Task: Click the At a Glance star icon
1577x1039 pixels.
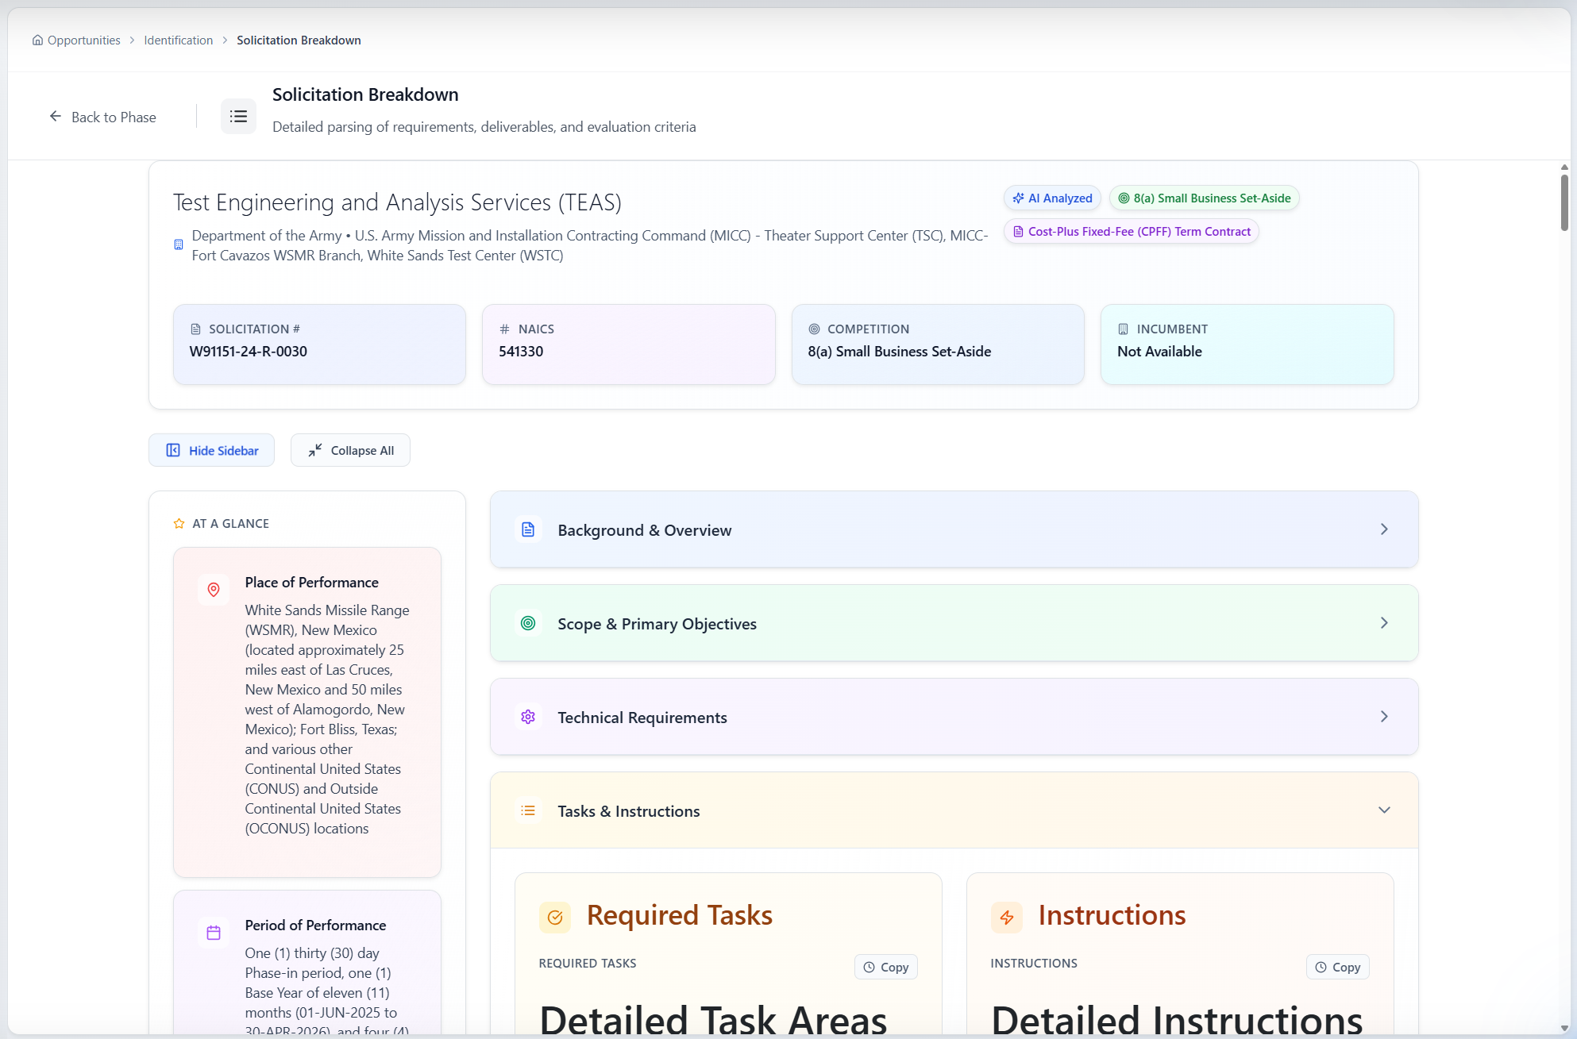Action: pos(179,524)
